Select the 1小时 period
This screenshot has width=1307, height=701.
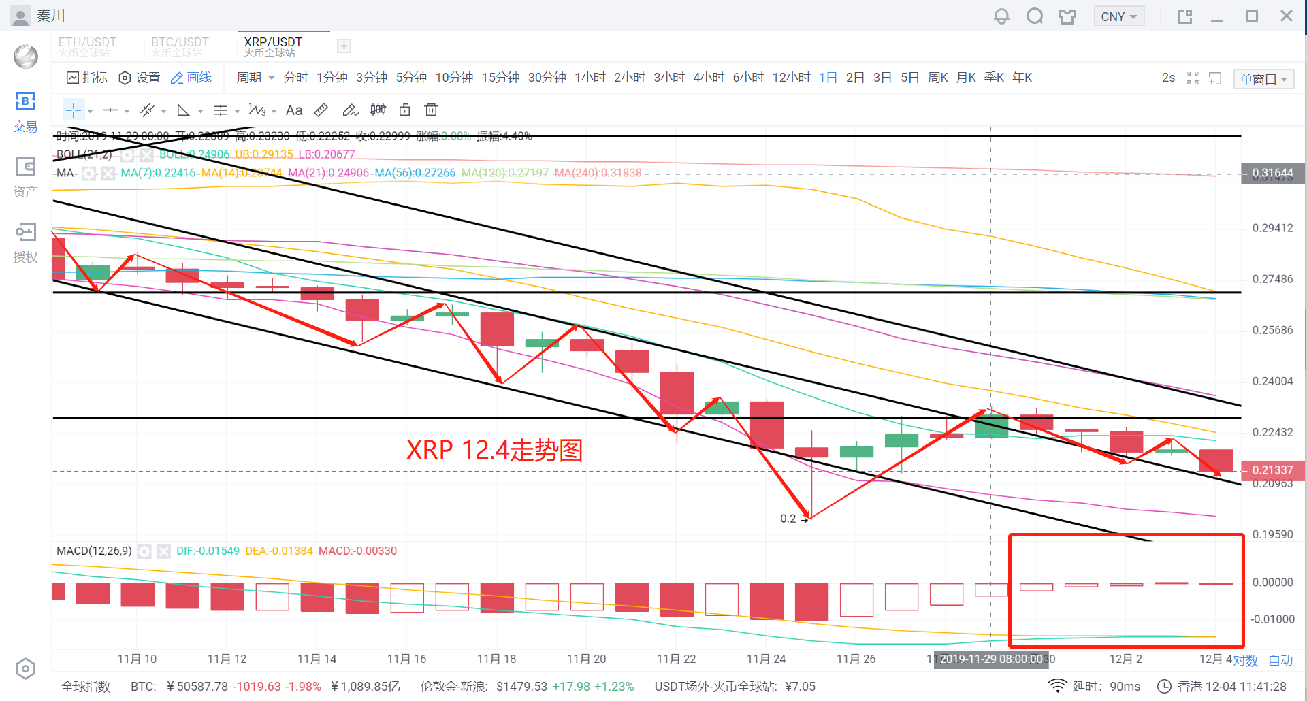point(590,78)
